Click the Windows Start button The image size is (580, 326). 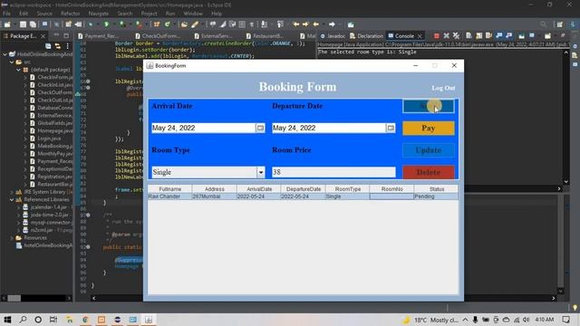click(7, 320)
